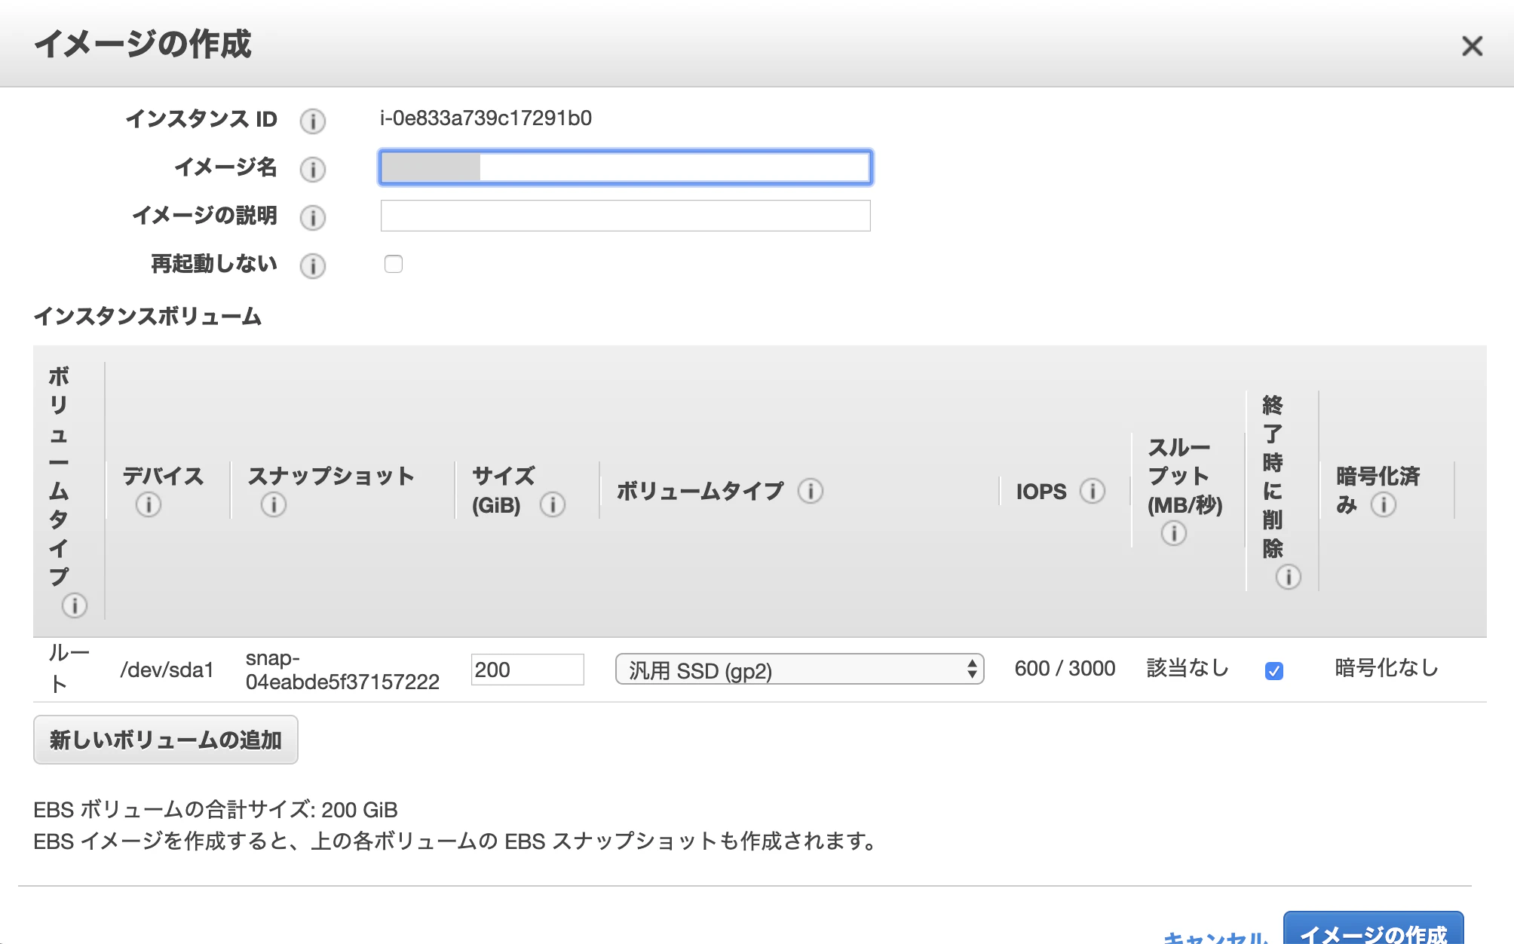
Task: Click info icon under スナップショット header
Action: click(x=273, y=504)
